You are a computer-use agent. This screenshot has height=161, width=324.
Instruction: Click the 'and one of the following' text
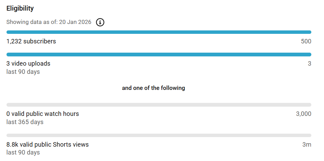coord(153,88)
